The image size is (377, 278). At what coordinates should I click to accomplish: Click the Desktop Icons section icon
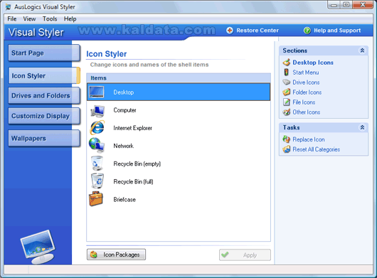287,63
